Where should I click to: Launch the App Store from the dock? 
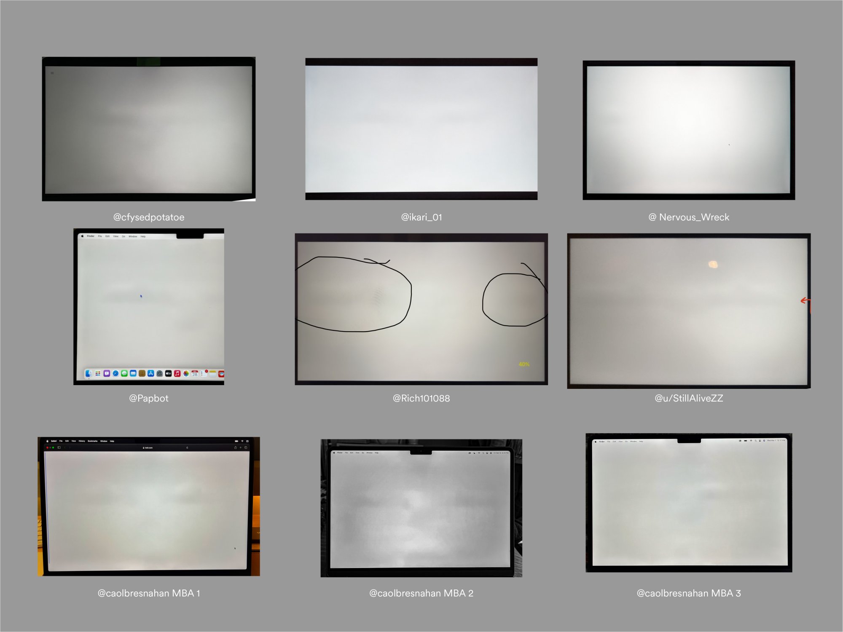tap(150, 373)
